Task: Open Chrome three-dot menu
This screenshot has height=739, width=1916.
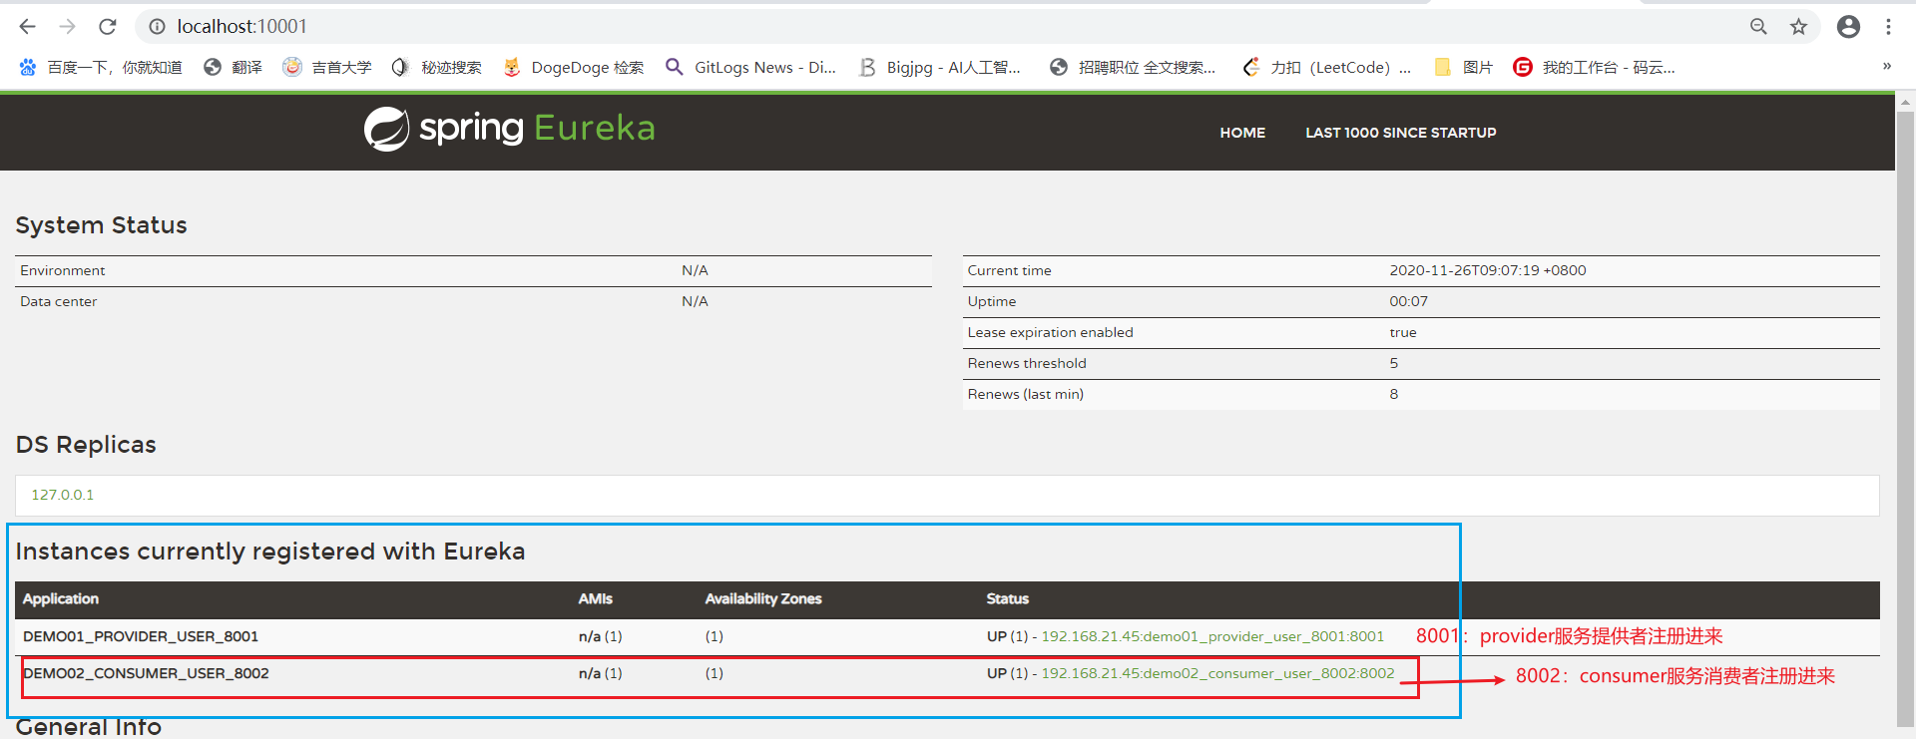Action: click(x=1888, y=27)
